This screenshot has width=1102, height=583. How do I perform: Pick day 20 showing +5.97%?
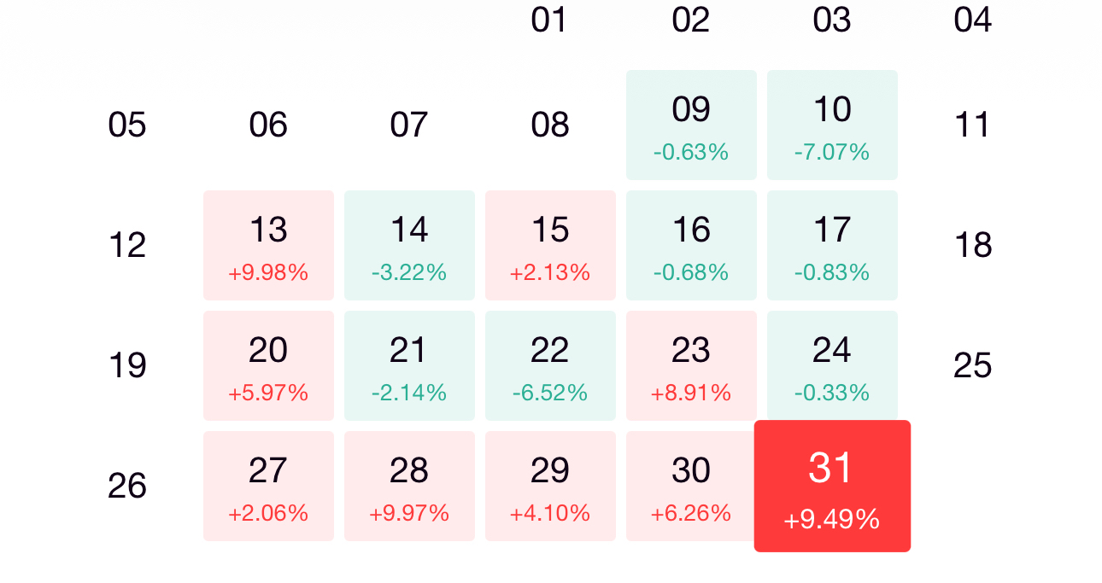click(268, 366)
